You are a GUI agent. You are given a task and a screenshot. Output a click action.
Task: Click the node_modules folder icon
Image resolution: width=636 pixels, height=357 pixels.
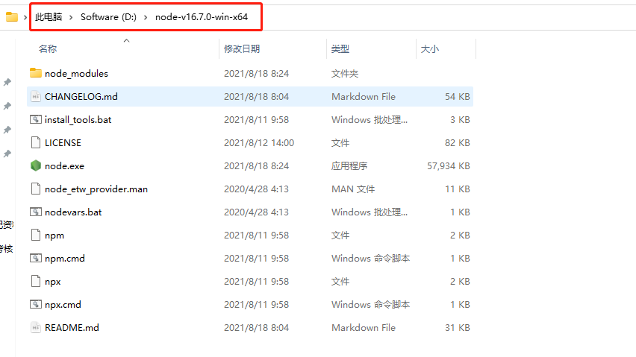(x=36, y=73)
